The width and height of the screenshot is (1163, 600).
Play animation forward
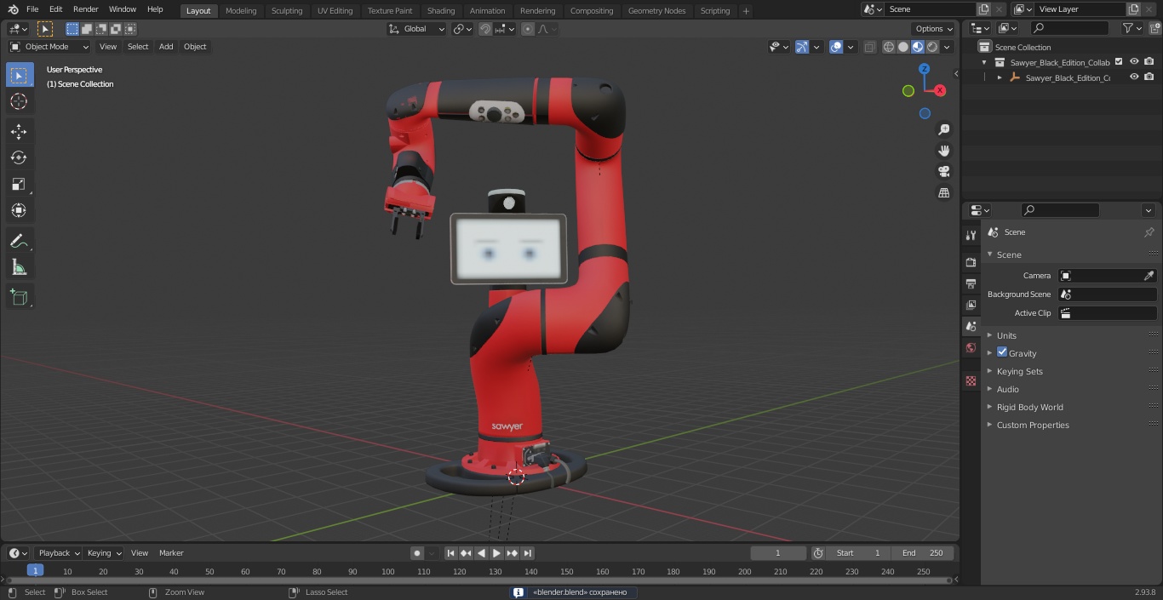(x=497, y=553)
